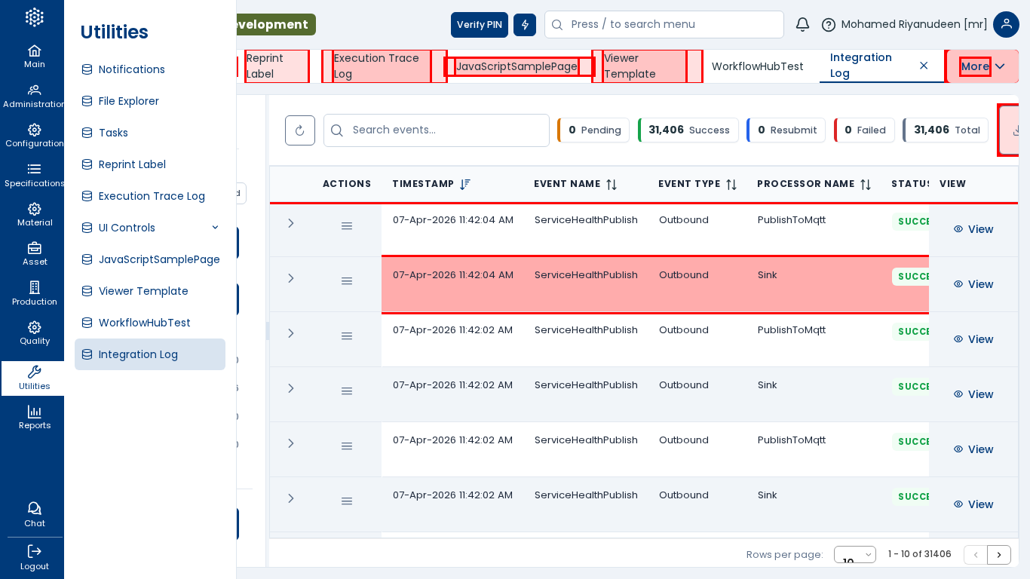Toggle sorting on Event Name column

tap(611, 184)
